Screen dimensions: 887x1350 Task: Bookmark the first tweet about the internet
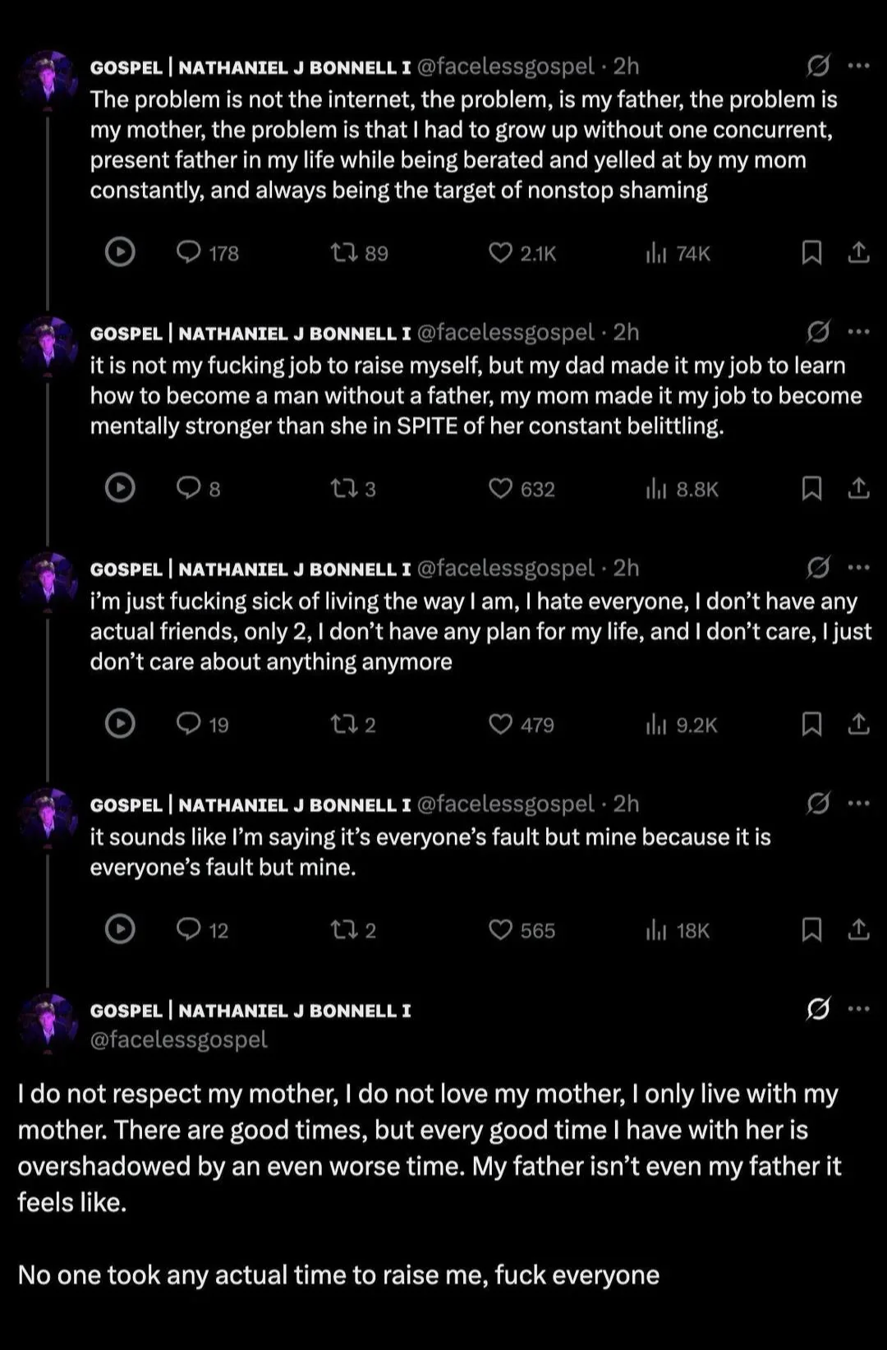(x=811, y=252)
